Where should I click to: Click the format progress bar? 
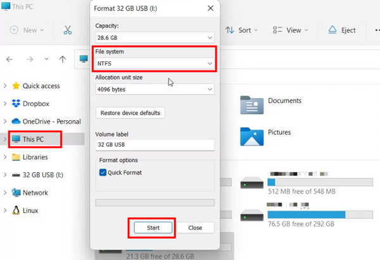(155, 202)
